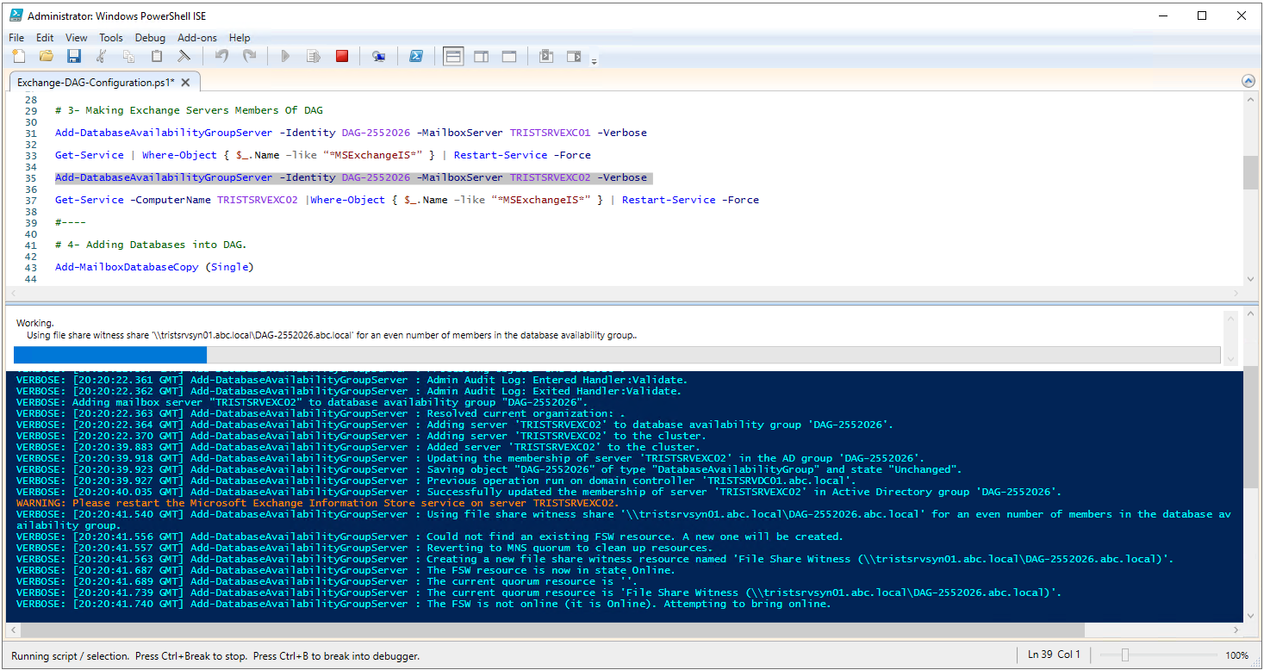Click 'Reverting to MNS quorum' verbose line

[x=364, y=548]
